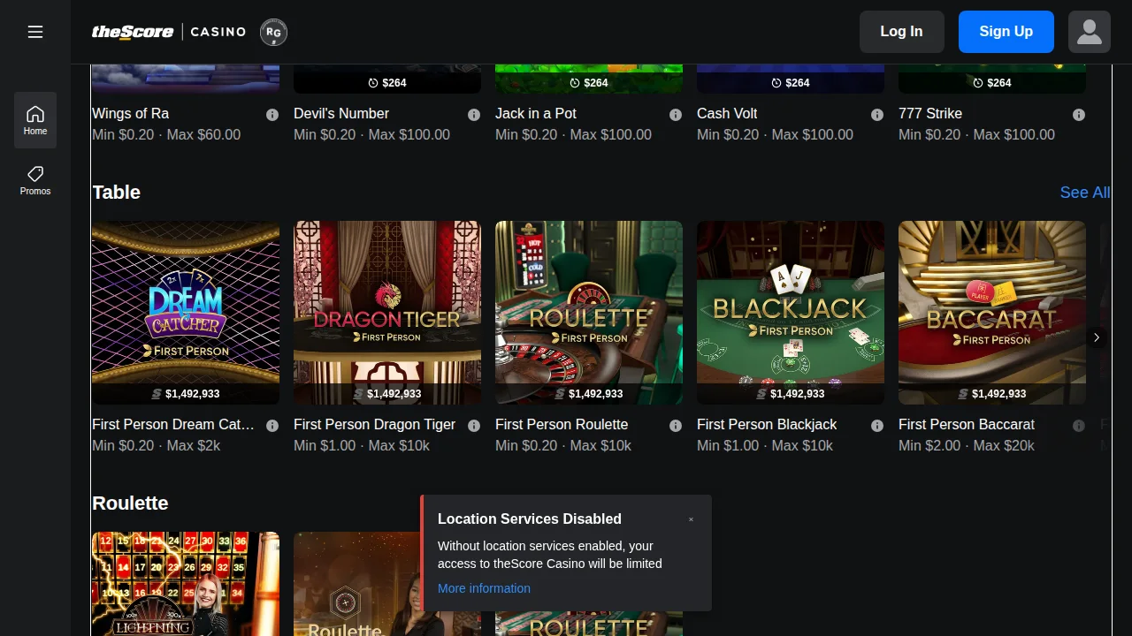The height and width of the screenshot is (636, 1132).
Task: Open the user profile avatar
Action: (x=1090, y=32)
